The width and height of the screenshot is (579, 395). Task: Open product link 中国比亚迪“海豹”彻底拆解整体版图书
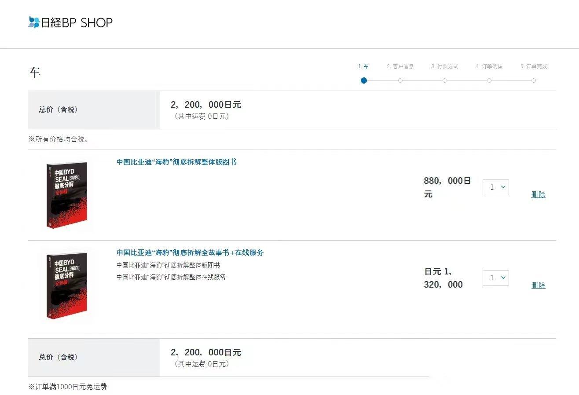tap(176, 162)
